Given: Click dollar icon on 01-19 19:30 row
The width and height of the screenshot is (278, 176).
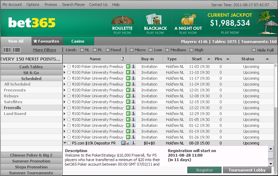Looking at the screenshot, I should [134, 131].
